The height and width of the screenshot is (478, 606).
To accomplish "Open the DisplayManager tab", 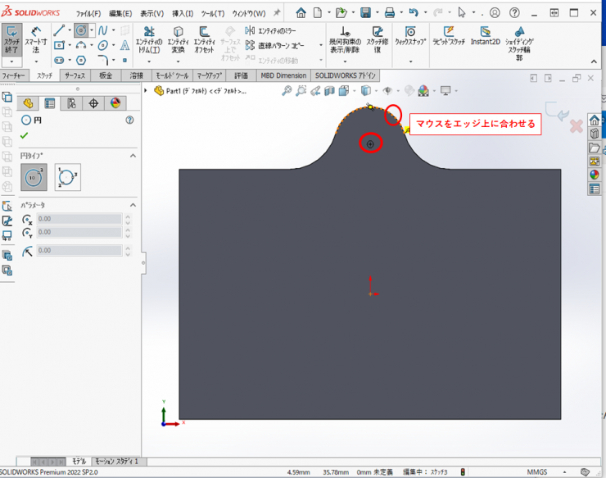I will coord(115,103).
